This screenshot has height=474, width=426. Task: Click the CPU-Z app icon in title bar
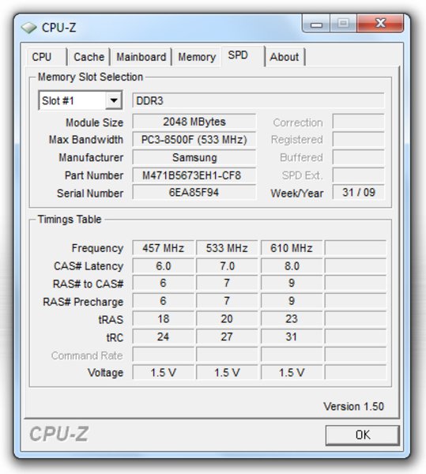(x=29, y=28)
